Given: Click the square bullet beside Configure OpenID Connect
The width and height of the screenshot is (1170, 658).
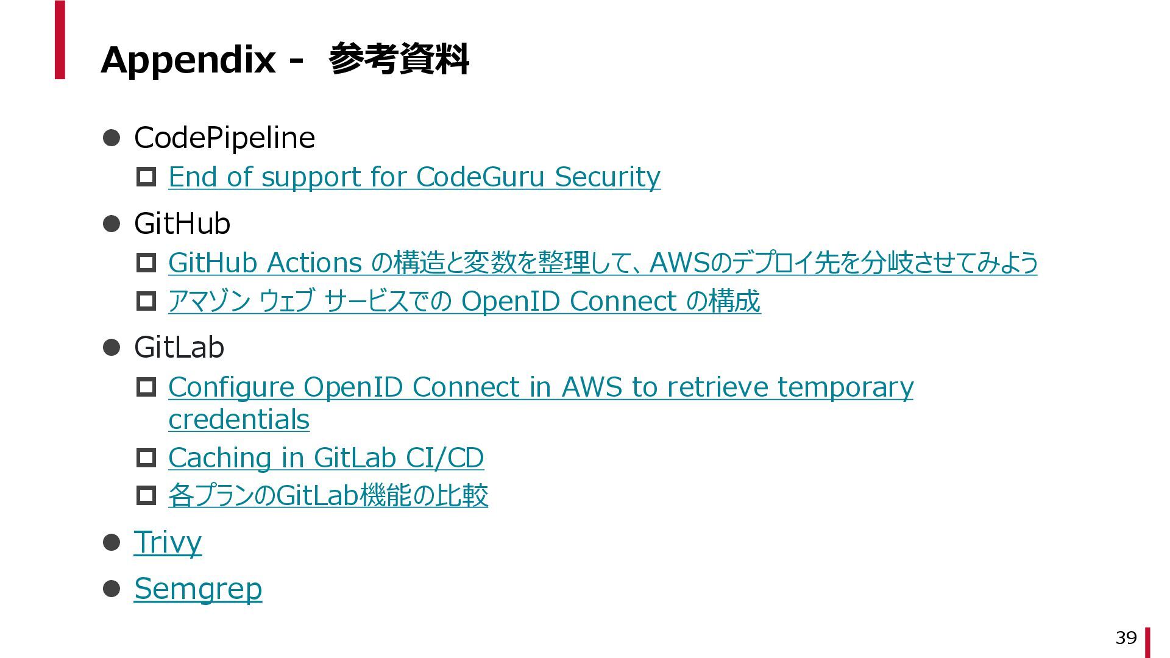Looking at the screenshot, I should click(x=146, y=387).
